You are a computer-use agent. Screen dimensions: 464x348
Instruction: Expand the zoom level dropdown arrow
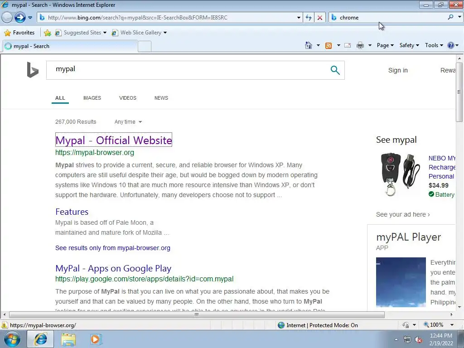[x=452, y=325]
